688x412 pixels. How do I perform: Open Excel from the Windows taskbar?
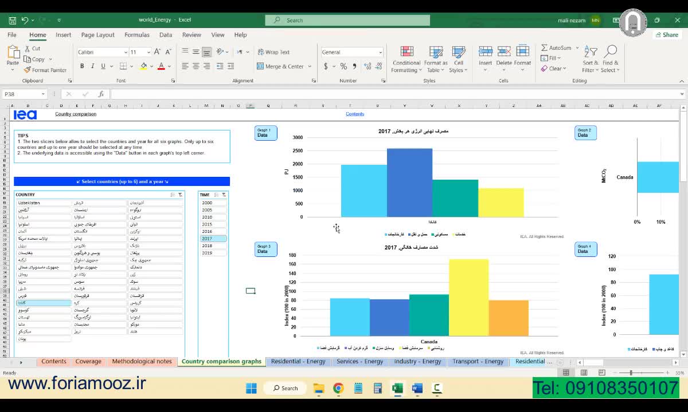click(397, 388)
